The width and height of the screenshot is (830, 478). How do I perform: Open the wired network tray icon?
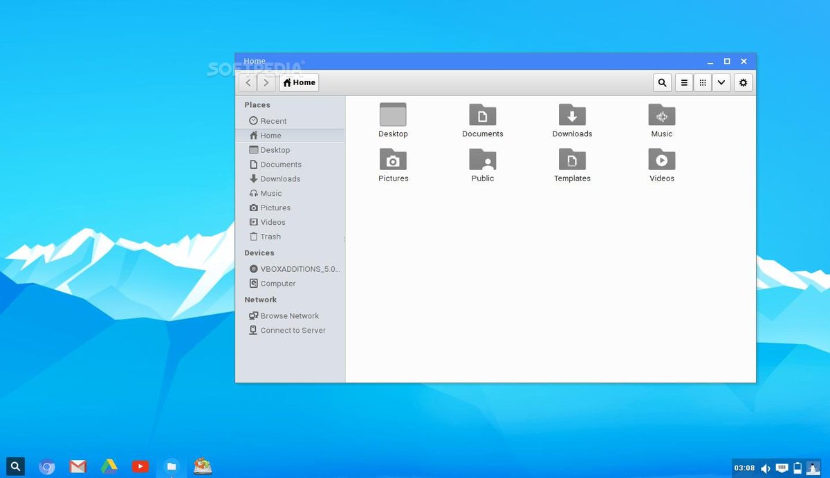point(782,468)
